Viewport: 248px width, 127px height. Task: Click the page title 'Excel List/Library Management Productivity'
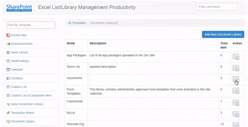[87, 7]
